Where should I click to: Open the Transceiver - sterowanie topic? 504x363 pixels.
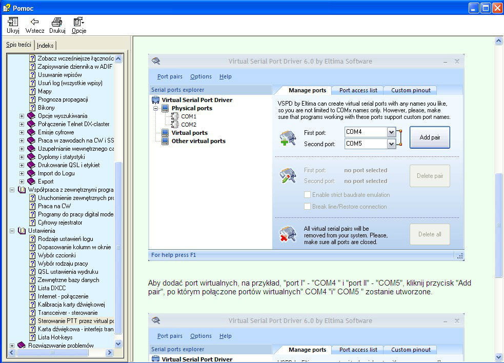tap(68, 313)
